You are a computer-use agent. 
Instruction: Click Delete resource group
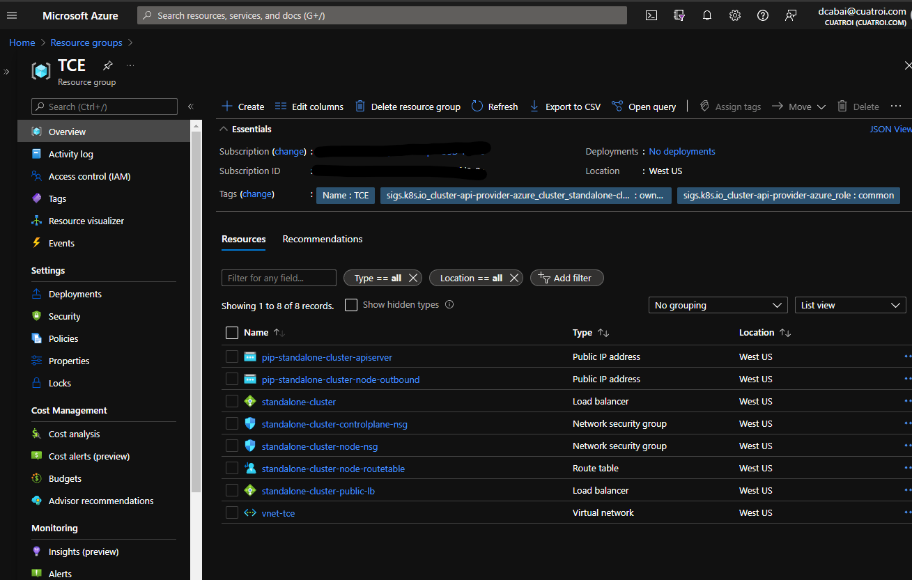[408, 107]
